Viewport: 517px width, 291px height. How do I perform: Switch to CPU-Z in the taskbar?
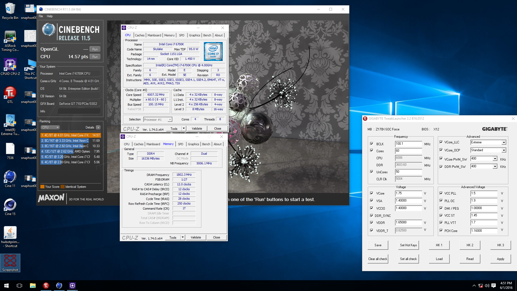72,286
